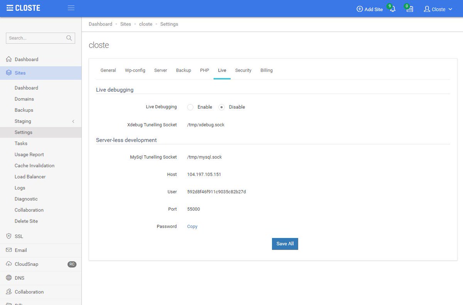
Task: Click the port value 55000
Action: point(193,209)
